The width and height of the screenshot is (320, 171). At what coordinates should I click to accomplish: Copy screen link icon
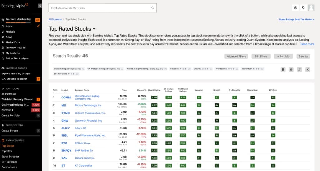point(299,70)
